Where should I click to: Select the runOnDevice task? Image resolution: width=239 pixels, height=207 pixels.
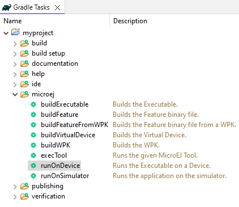61,166
